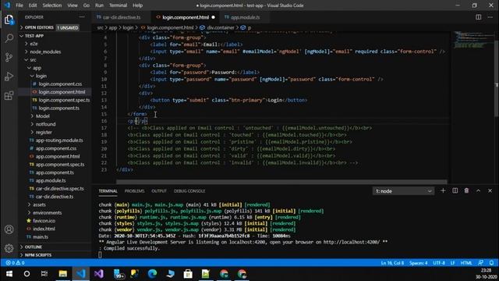499x281 pixels.
Task: Switch to app.module.ts editor tab
Action: coord(245,17)
